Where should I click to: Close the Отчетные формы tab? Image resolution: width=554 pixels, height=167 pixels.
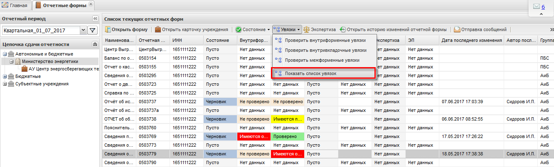click(x=91, y=4)
